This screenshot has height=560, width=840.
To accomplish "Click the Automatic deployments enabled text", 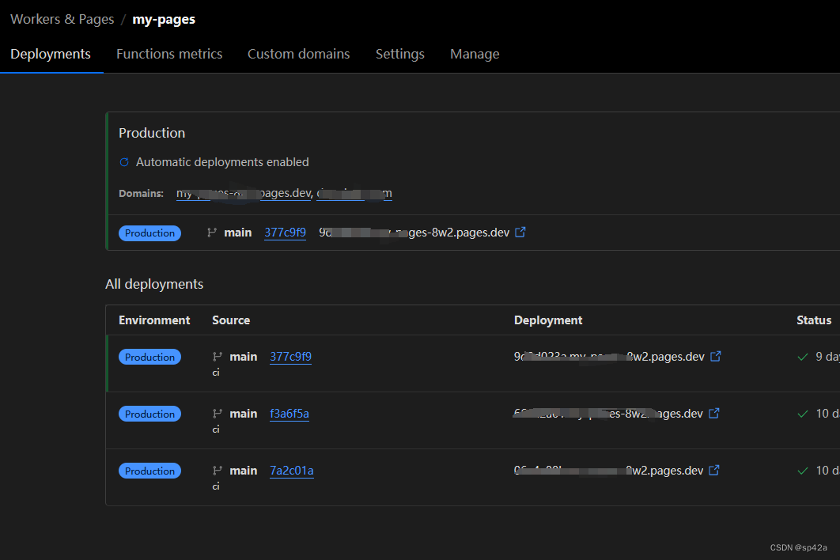I will click(222, 162).
